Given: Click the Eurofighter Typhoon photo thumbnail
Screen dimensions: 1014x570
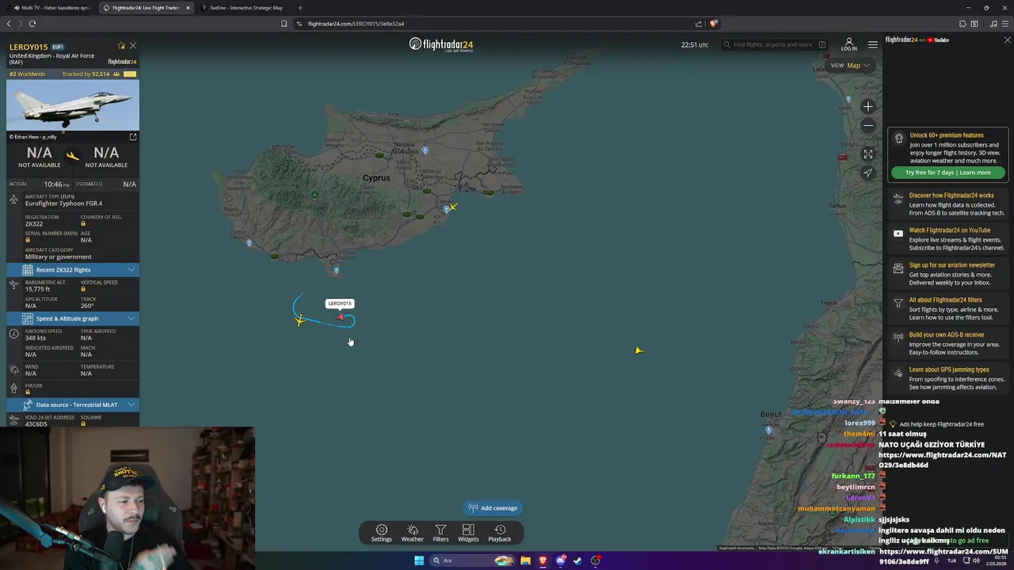Looking at the screenshot, I should tap(73, 105).
